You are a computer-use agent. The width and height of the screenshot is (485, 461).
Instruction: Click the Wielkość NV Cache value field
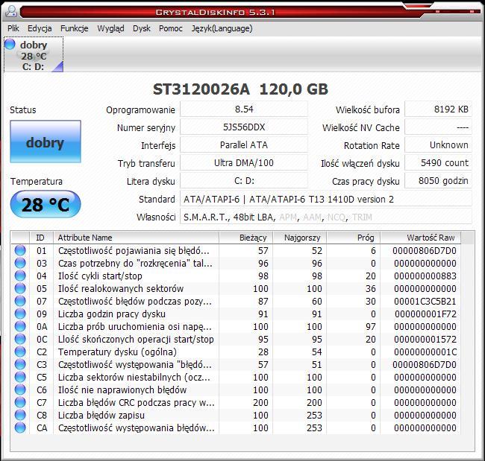(x=438, y=127)
